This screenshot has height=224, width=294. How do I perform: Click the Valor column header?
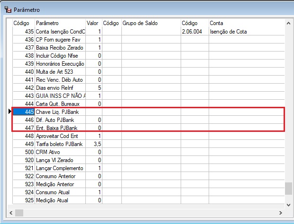pos(94,23)
